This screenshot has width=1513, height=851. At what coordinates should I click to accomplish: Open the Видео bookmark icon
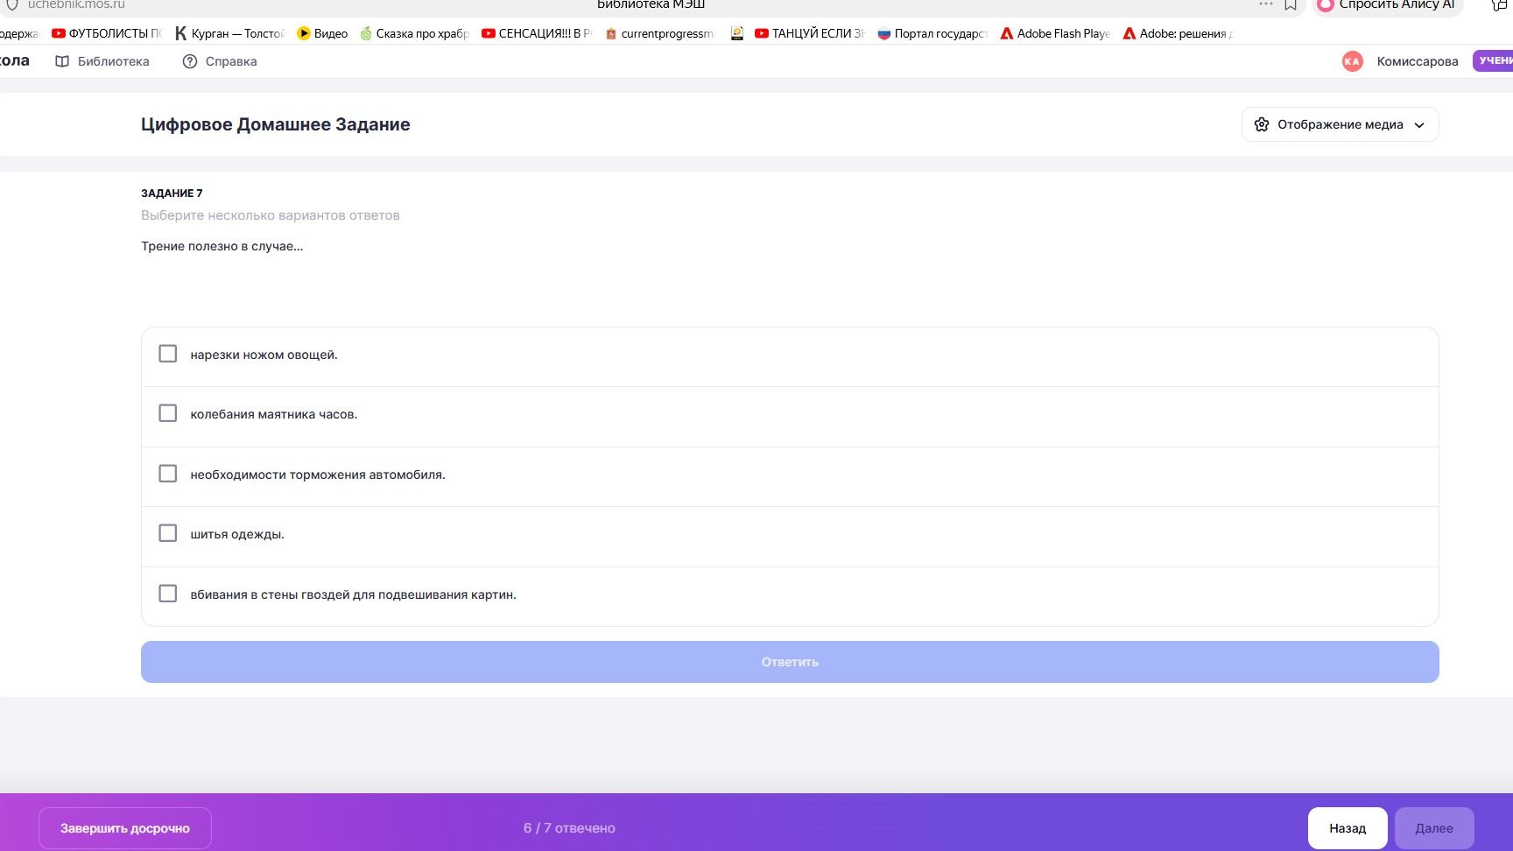[x=304, y=33]
